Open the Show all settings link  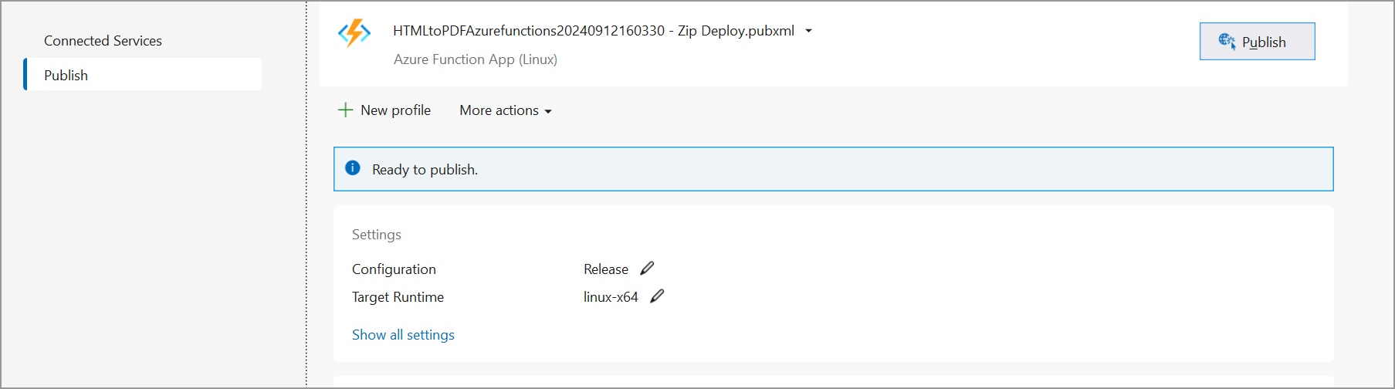(x=403, y=335)
